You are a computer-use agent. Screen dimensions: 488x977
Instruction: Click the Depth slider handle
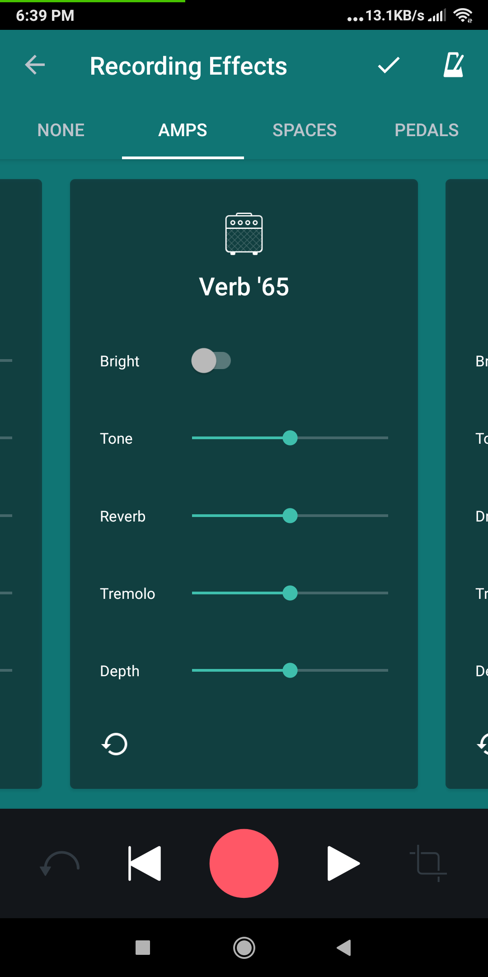click(x=290, y=670)
